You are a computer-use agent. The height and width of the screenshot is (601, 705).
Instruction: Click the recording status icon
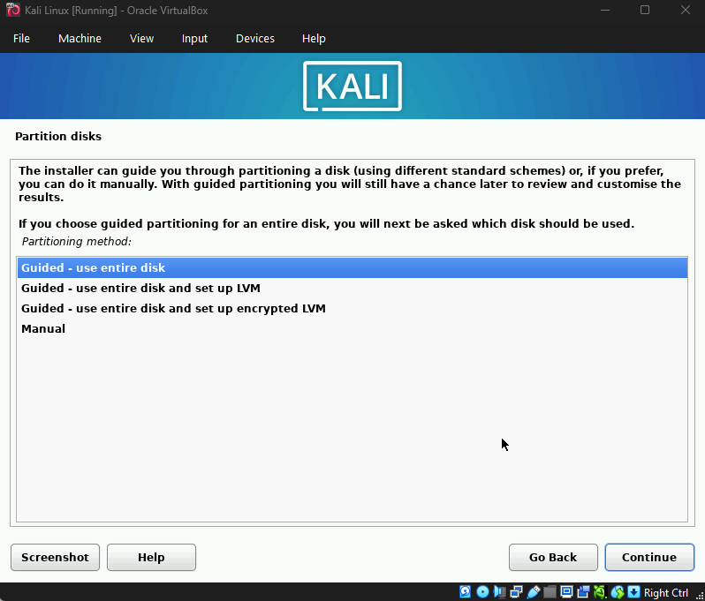click(x=583, y=592)
